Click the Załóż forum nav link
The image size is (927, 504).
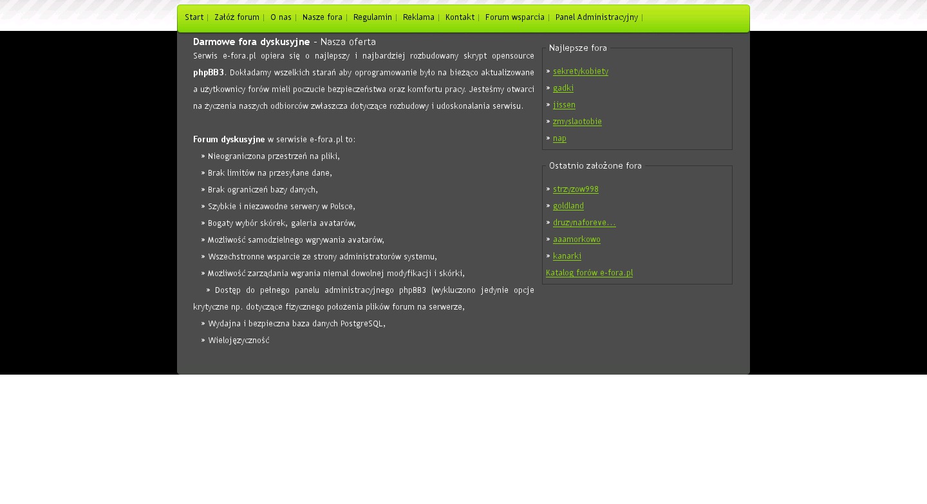click(236, 17)
